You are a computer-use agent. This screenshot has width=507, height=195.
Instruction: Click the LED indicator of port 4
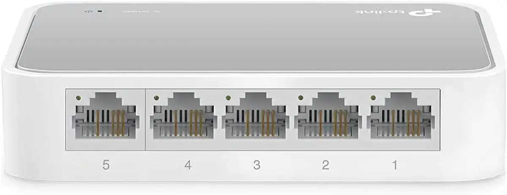[x=156, y=97]
